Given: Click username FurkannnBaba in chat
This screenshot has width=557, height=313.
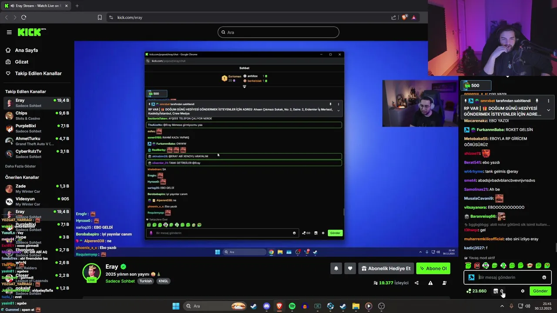Looking at the screenshot, I should pyautogui.click(x=490, y=130).
